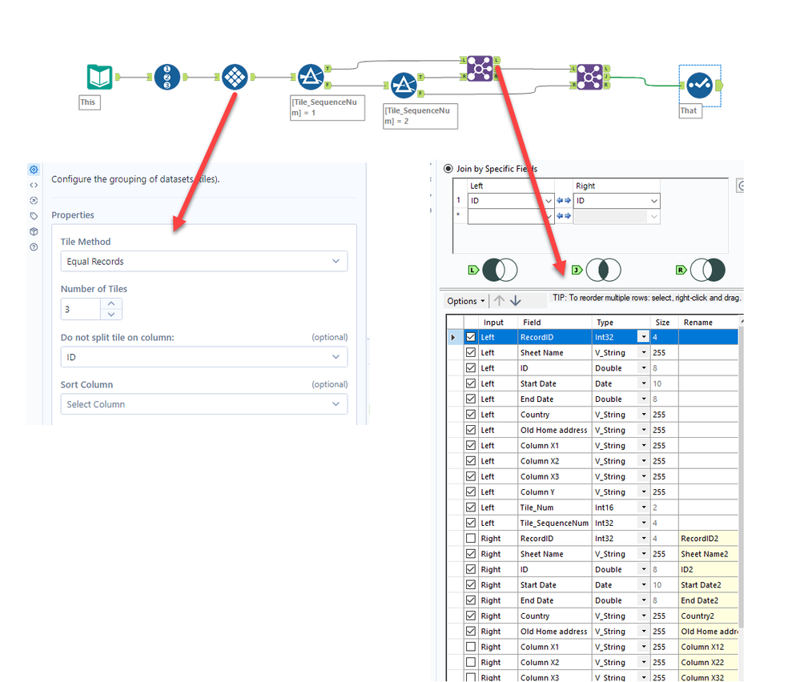Uncheck Left RecordID field checkbox
The image size is (800, 682).
(471, 337)
